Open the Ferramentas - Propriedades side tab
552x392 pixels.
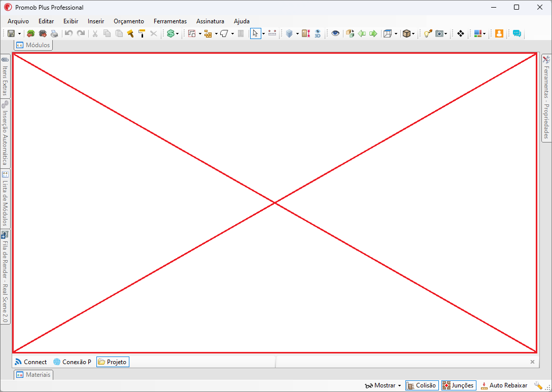pos(546,98)
